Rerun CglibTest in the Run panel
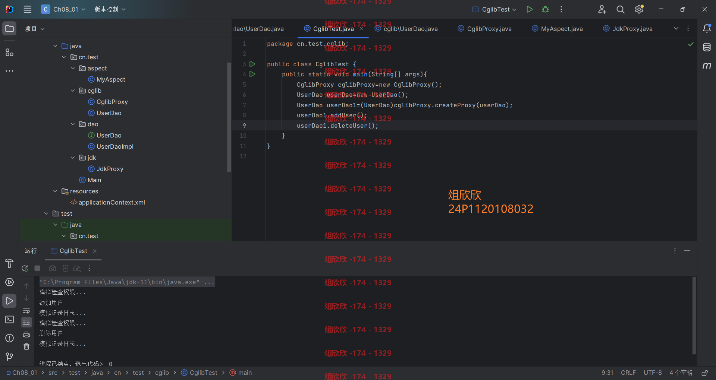The image size is (716, 380). click(25, 268)
